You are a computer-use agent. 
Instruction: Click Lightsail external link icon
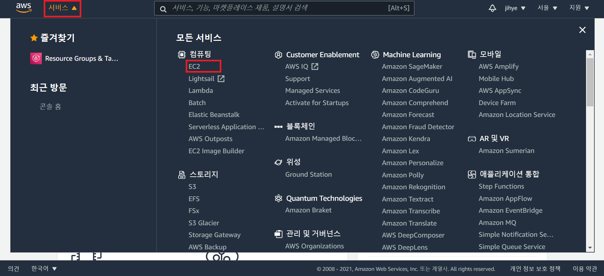221,78
